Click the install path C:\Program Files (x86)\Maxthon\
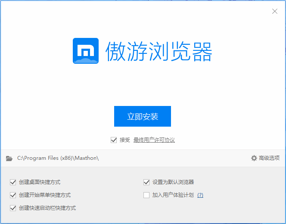This screenshot has width=286, height=224. [58, 158]
